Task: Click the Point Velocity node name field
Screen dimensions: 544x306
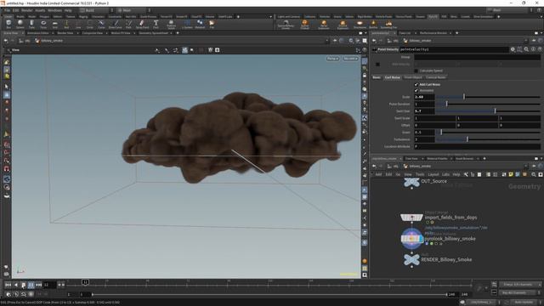Action: tap(453, 49)
